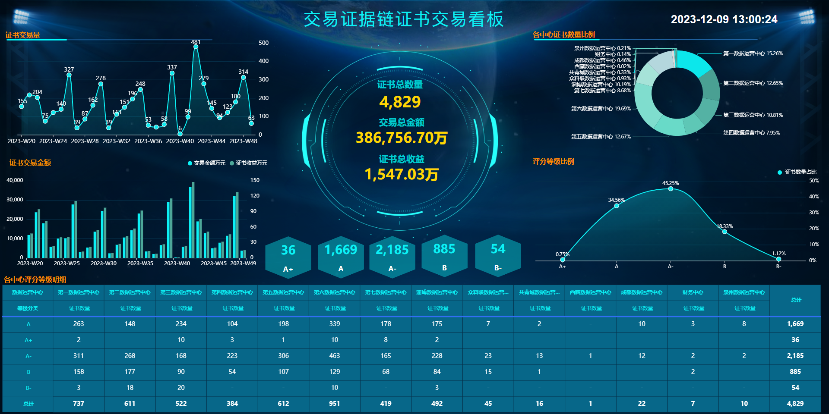Open the A- hexagon tile with 2,185
The width and height of the screenshot is (829, 414).
392,257
